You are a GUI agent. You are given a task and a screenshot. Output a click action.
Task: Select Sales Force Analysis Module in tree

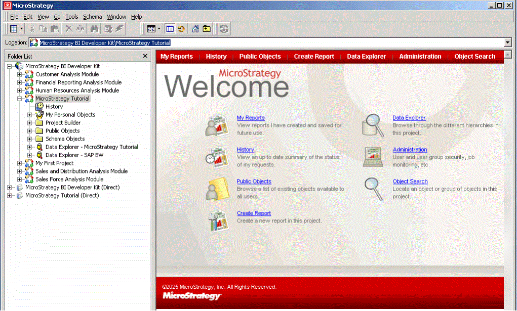(x=69, y=179)
